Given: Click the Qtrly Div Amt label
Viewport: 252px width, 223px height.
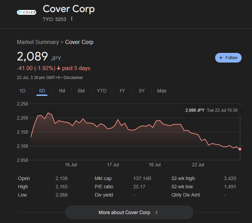Looking at the screenshot, I should click(x=185, y=195).
